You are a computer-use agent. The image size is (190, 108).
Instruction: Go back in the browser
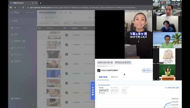coord(15,8)
